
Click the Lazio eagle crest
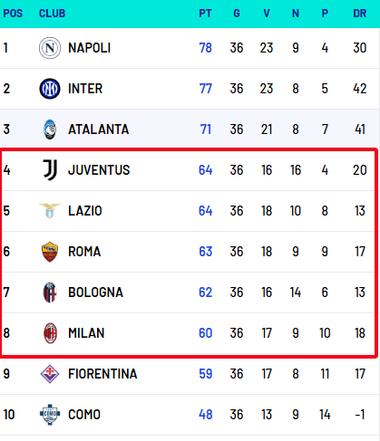pos(50,211)
